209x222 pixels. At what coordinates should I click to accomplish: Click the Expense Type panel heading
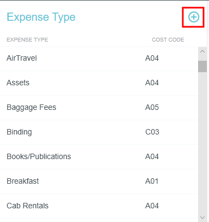tap(41, 17)
